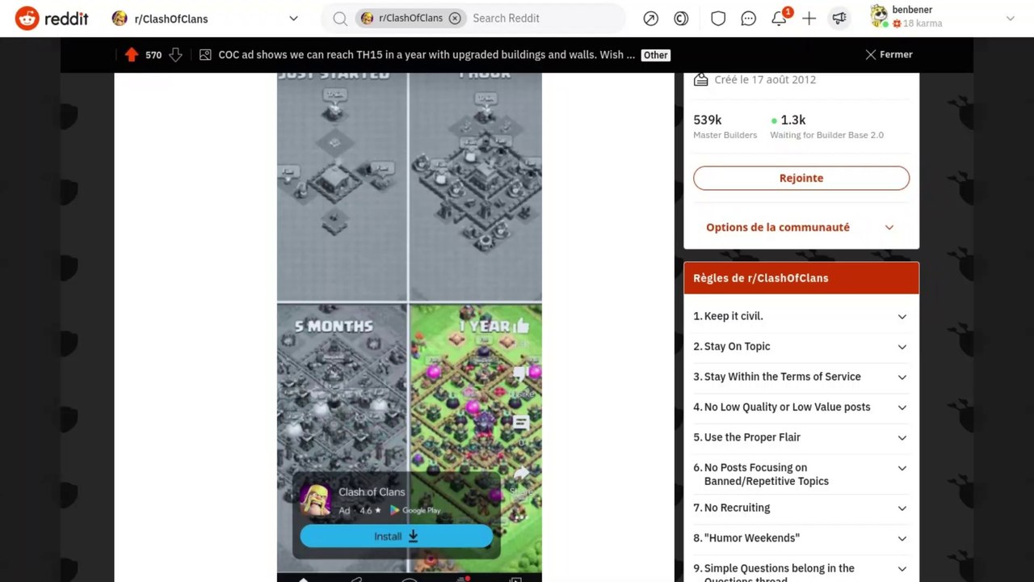This screenshot has width=1034, height=582.
Task: Click the Install button in the ad
Action: pyautogui.click(x=396, y=536)
